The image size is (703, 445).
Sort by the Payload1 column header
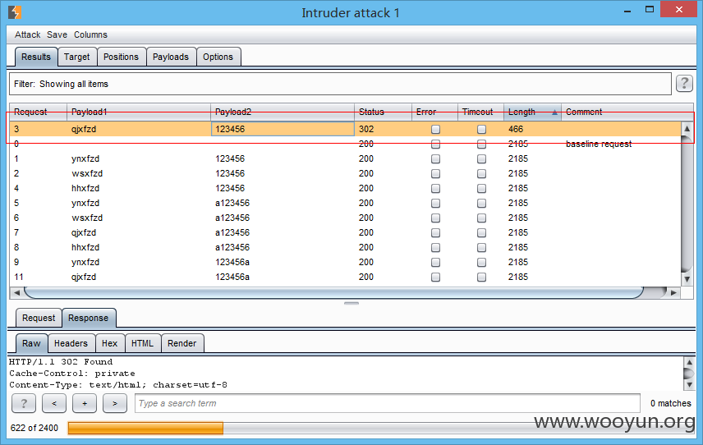coord(139,112)
